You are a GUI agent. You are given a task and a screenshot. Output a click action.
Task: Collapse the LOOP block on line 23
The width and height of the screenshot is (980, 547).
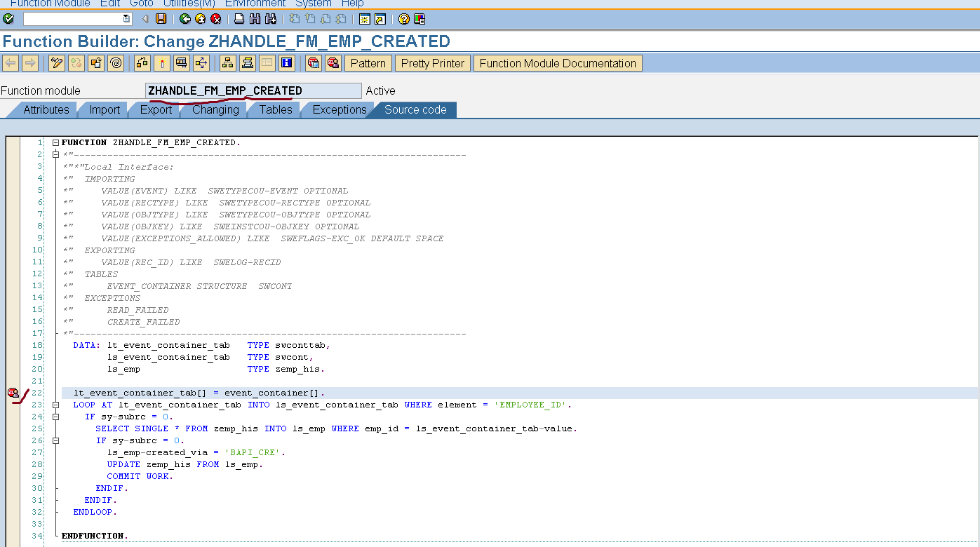55,405
